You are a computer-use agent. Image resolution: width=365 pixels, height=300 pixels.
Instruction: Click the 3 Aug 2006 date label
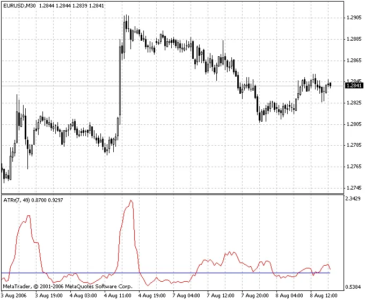pyautogui.click(x=14, y=295)
